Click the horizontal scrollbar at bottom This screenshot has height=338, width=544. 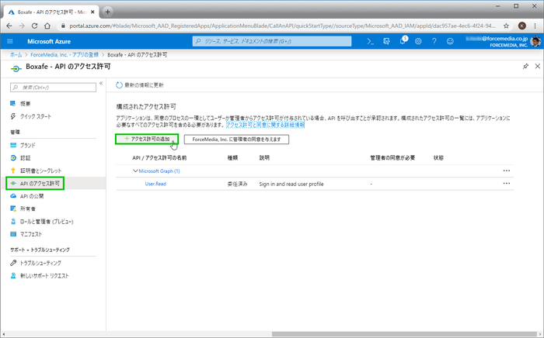pos(404,334)
